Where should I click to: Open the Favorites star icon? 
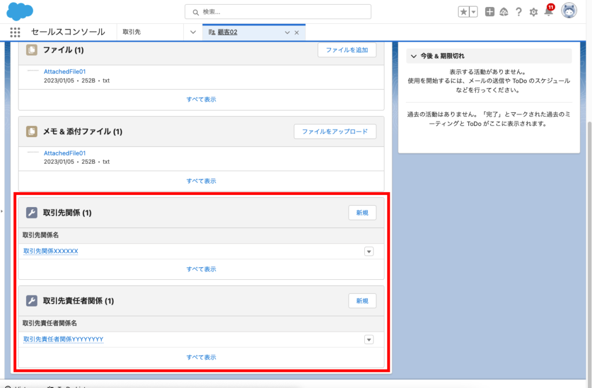(464, 12)
